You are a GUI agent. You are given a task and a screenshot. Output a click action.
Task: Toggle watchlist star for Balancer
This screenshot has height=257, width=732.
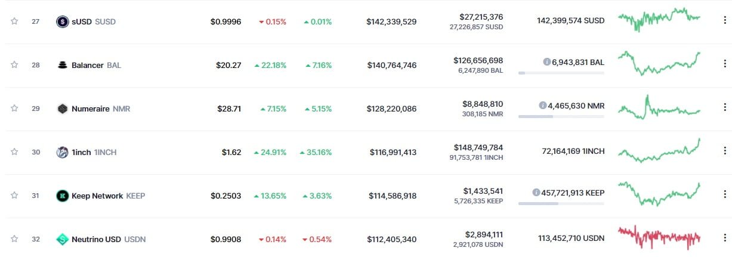tap(14, 65)
